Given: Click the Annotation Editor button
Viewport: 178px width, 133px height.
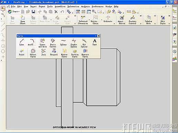Looking at the screenshot, I should click(x=122, y=20).
